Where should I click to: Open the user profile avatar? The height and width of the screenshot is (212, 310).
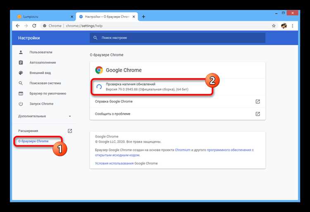pyautogui.click(x=284, y=26)
